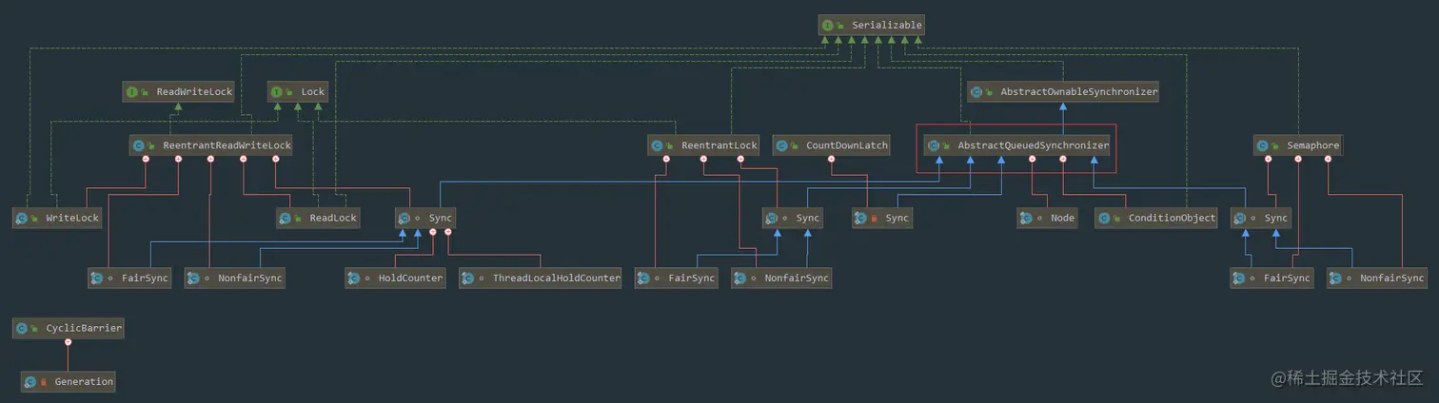Select FairSync node right of ThreadLocalHoldCounter
Image resolution: width=1439 pixels, height=403 pixels.
[678, 278]
